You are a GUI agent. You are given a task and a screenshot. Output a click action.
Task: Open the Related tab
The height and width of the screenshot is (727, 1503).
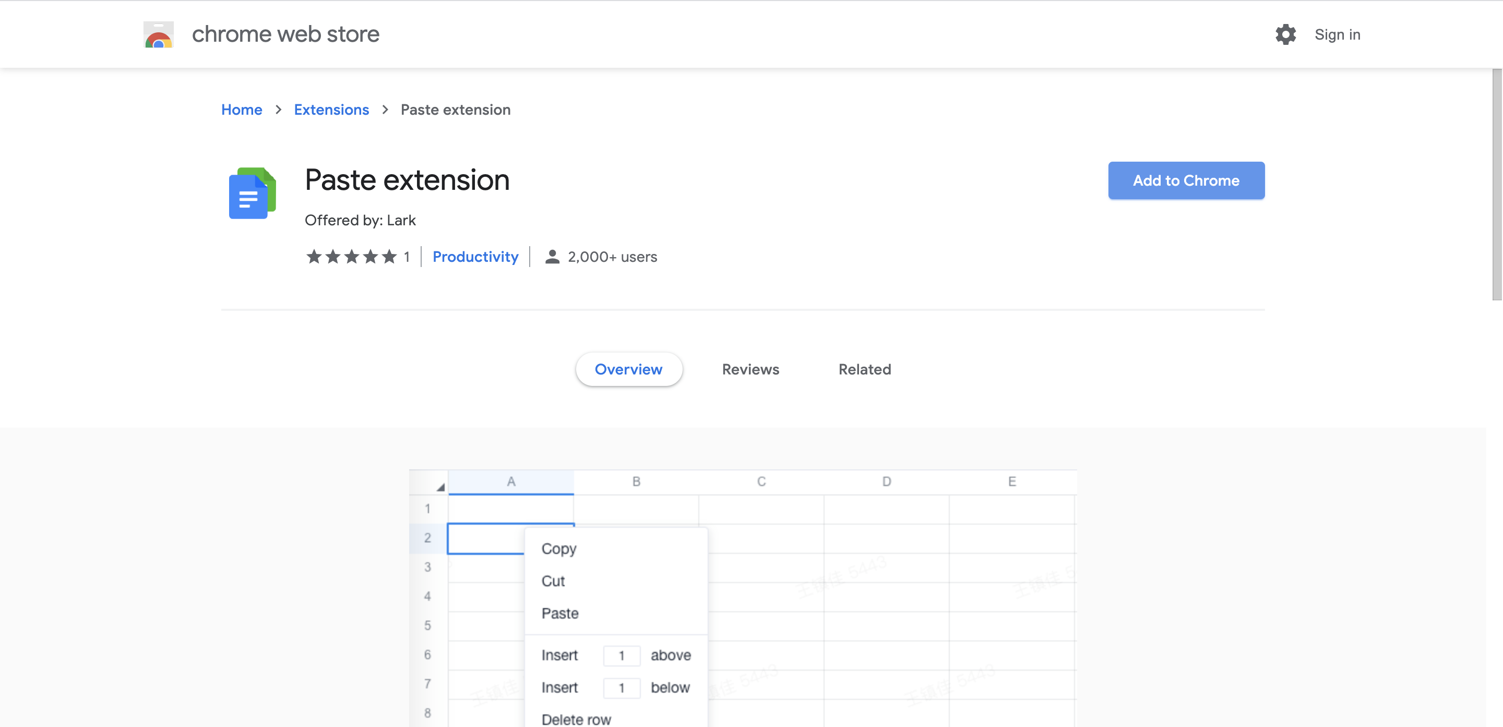tap(864, 369)
